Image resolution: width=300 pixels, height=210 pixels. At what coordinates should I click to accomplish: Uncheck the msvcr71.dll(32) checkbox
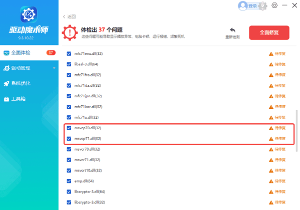click(69, 160)
